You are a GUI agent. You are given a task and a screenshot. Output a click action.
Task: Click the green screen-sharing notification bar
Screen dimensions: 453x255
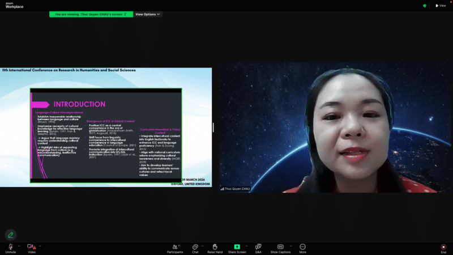[91, 14]
